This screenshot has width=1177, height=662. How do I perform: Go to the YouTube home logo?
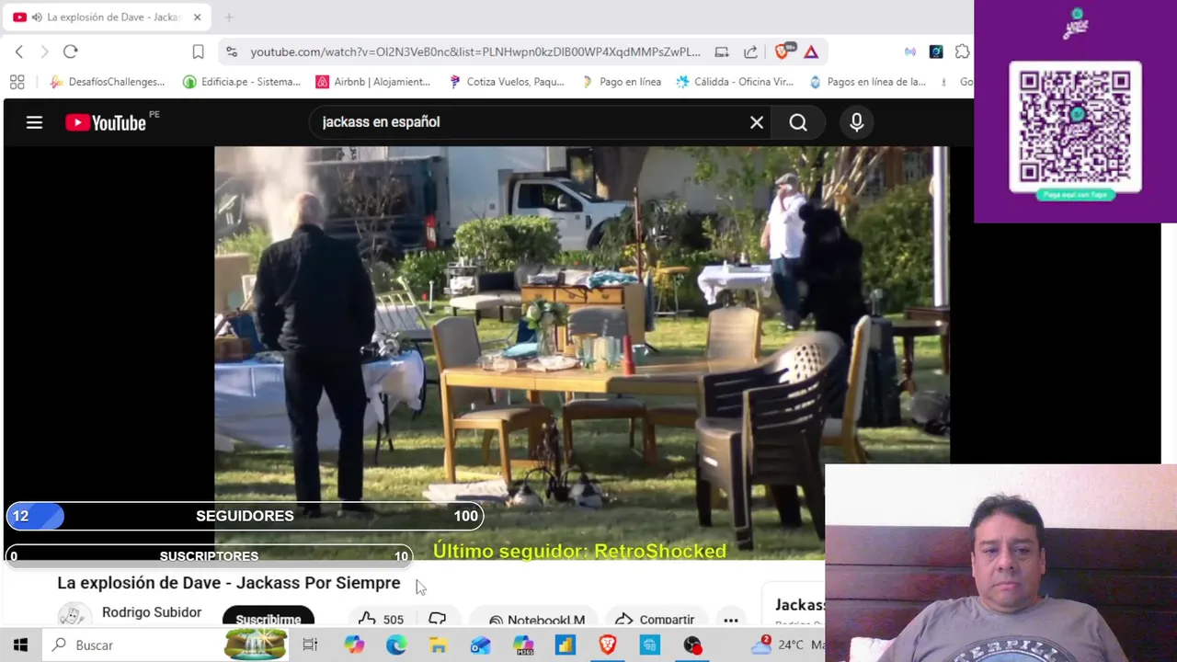106,122
